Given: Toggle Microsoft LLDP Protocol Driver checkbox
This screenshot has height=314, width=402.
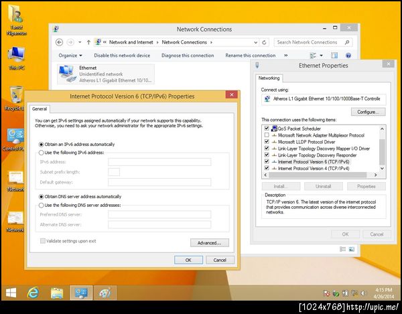Looking at the screenshot, I should point(267,141).
